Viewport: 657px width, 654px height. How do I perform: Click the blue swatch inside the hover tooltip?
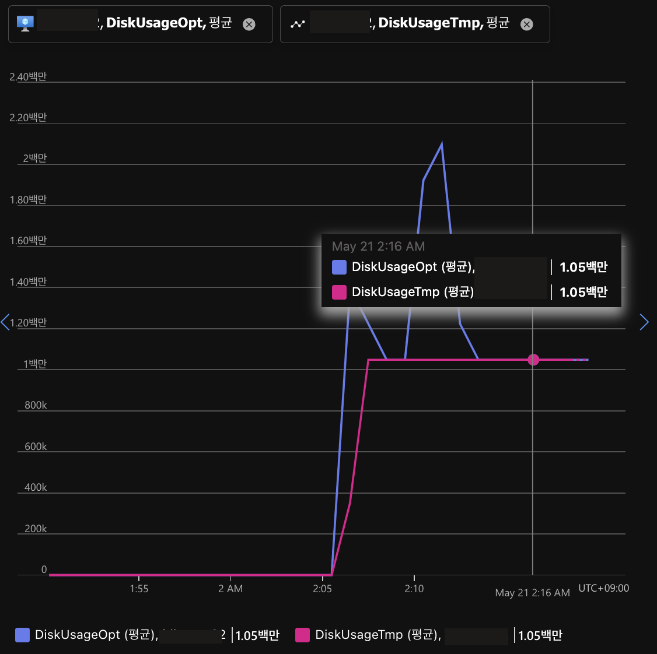pyautogui.click(x=339, y=267)
